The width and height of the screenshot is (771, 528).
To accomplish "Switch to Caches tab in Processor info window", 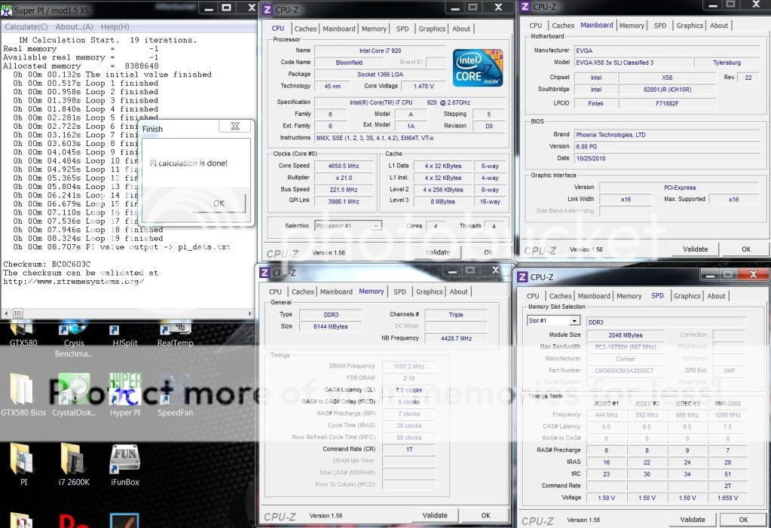I will [305, 29].
